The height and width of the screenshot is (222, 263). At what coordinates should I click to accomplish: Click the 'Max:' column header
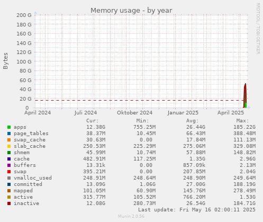tap(242, 121)
